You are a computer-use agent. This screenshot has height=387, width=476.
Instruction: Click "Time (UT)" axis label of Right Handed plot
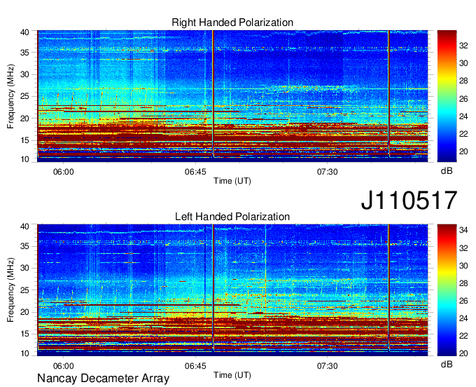[232, 181]
